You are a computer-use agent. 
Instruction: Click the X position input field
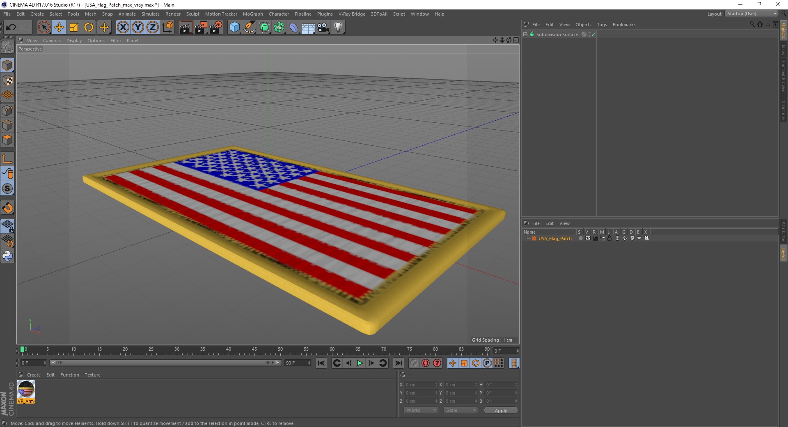(420, 385)
